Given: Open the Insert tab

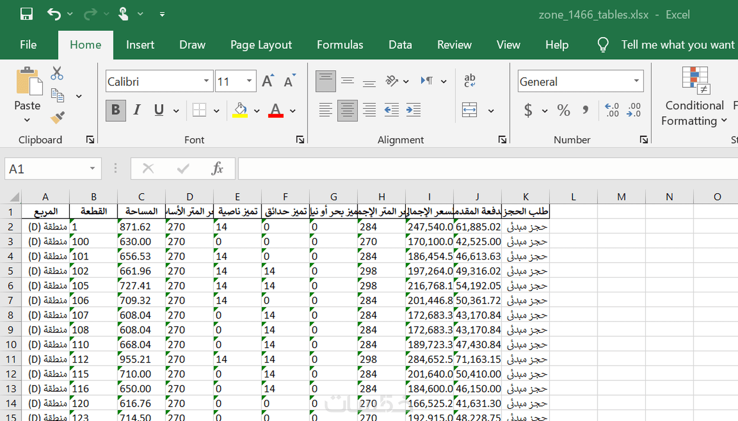Looking at the screenshot, I should (x=140, y=45).
